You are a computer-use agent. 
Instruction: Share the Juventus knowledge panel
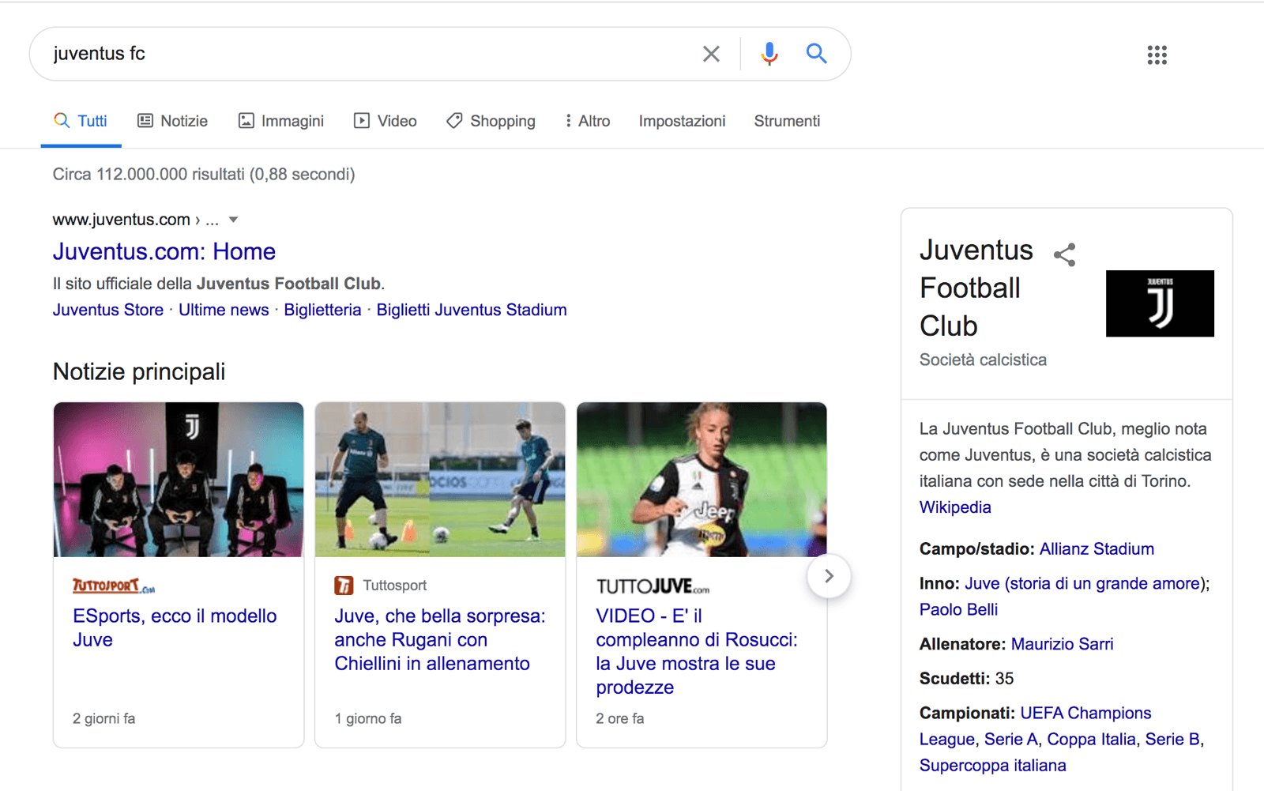[1064, 254]
